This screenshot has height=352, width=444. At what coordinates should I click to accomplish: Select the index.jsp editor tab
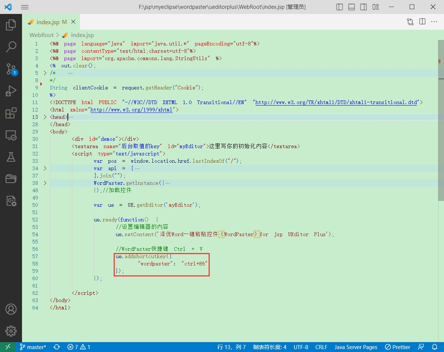tap(51, 22)
